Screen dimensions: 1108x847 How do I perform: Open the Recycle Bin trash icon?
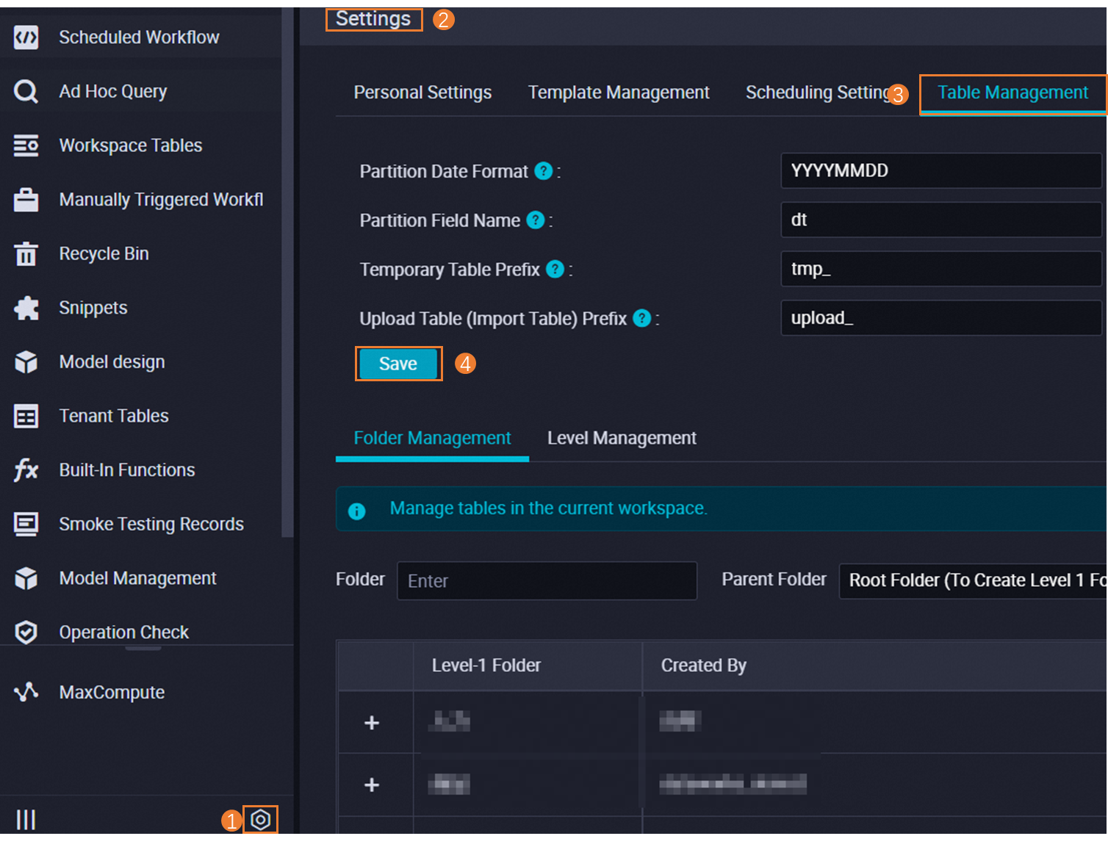click(x=26, y=254)
